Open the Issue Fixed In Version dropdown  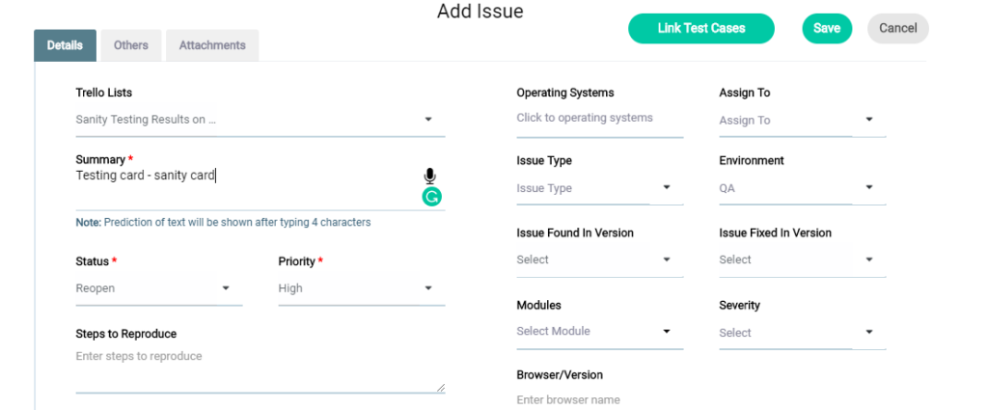[868, 260]
